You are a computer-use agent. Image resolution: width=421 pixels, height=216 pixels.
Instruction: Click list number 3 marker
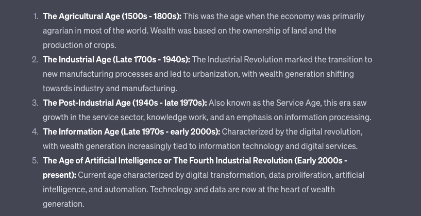click(x=35, y=103)
